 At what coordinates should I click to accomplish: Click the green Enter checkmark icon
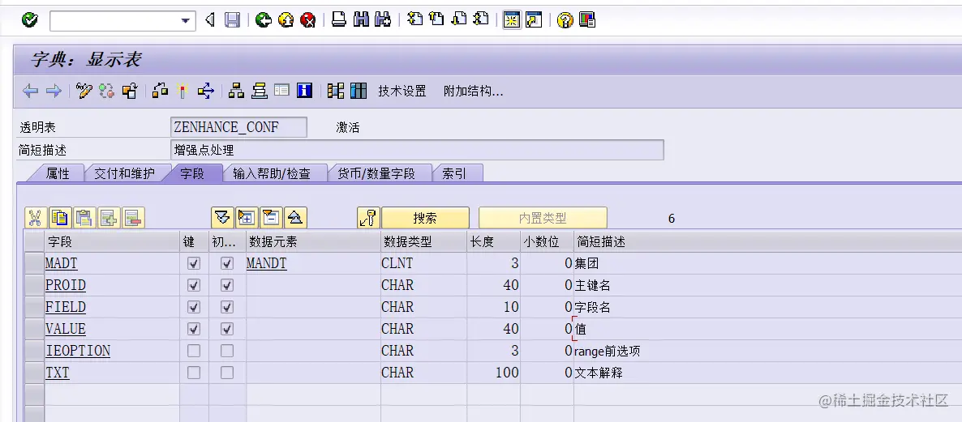click(29, 20)
